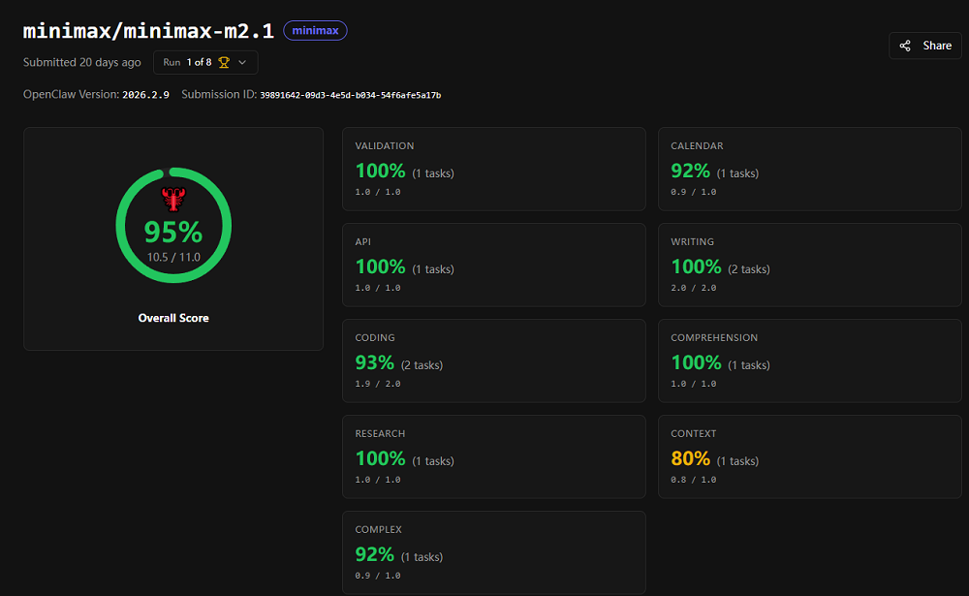Open the COMPLEX category card
This screenshot has height=596, width=969.
493,552
